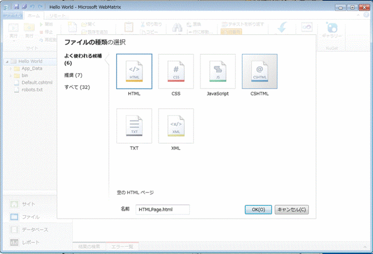The height and width of the screenshot is (254, 373).
Task: Click the 置換 replace button in ribbon
Action: [x=194, y=24]
